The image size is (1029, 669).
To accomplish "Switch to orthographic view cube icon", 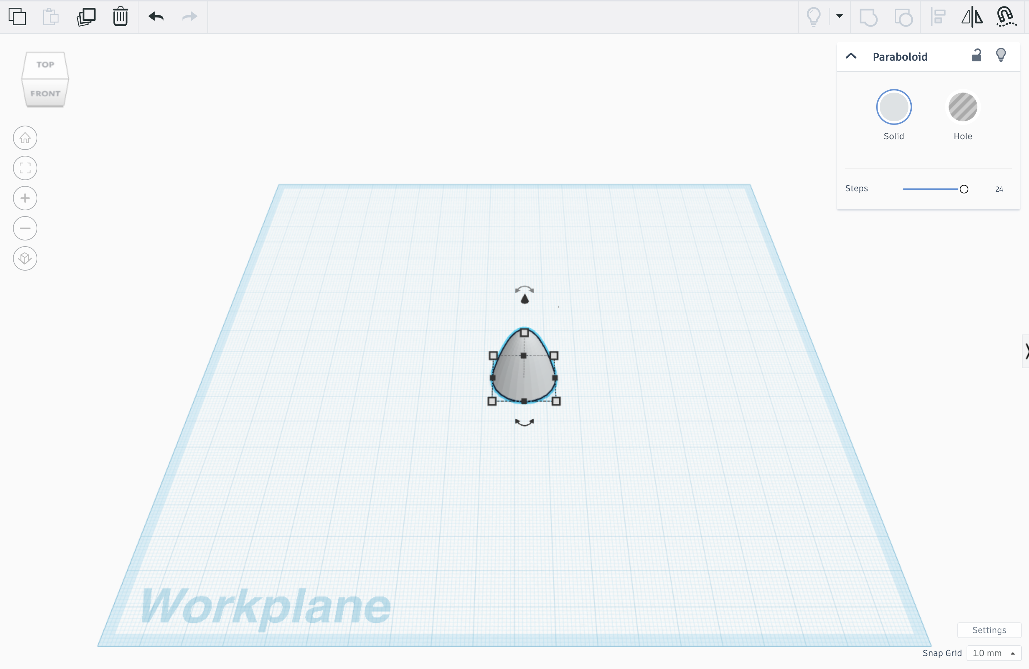I will (x=25, y=259).
